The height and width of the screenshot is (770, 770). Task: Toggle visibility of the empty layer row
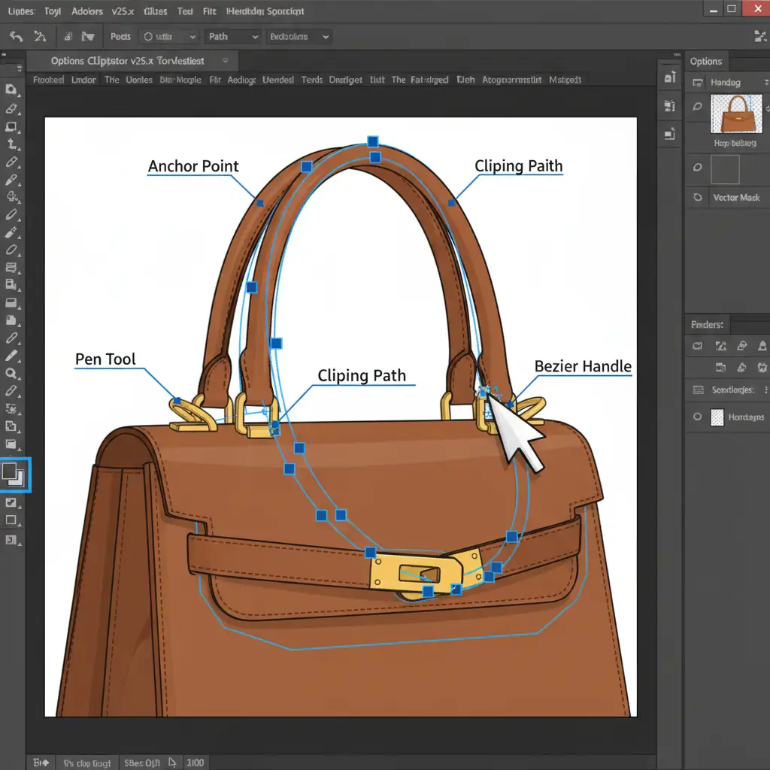(698, 168)
